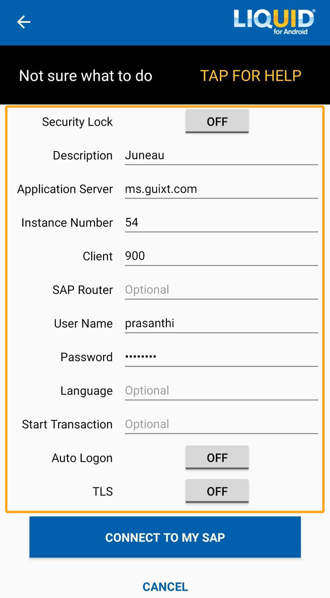
Task: Focus the Instance Number field
Action: coord(221,223)
